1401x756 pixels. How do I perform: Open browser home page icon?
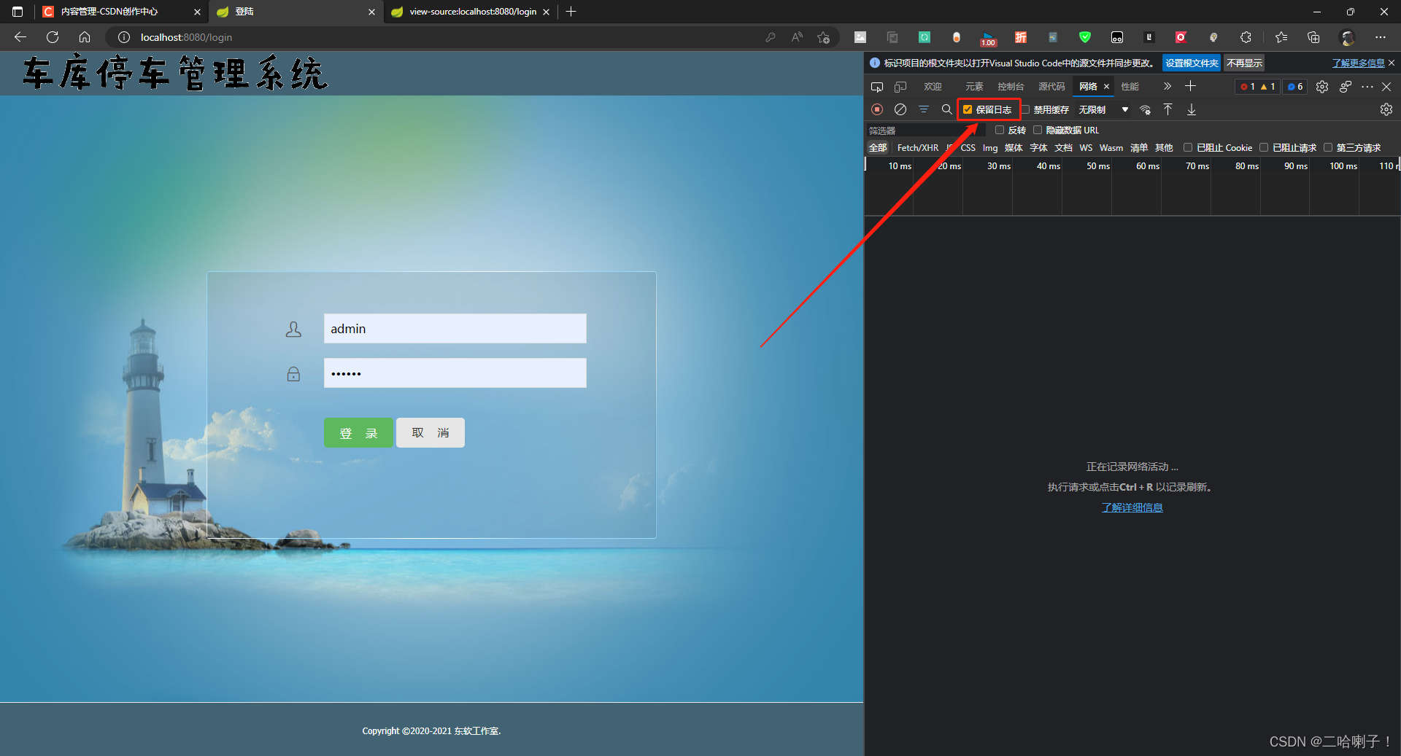[85, 37]
